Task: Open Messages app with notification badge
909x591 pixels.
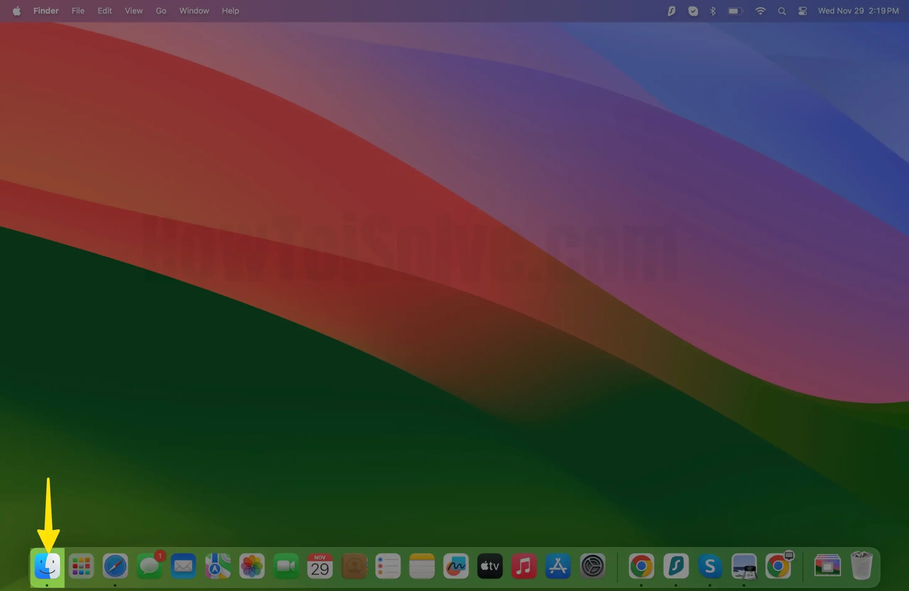Action: 149,565
